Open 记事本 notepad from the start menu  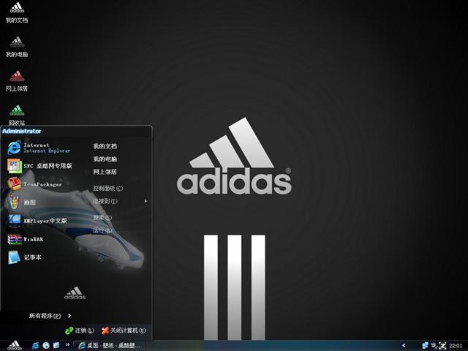pyautogui.click(x=24, y=257)
